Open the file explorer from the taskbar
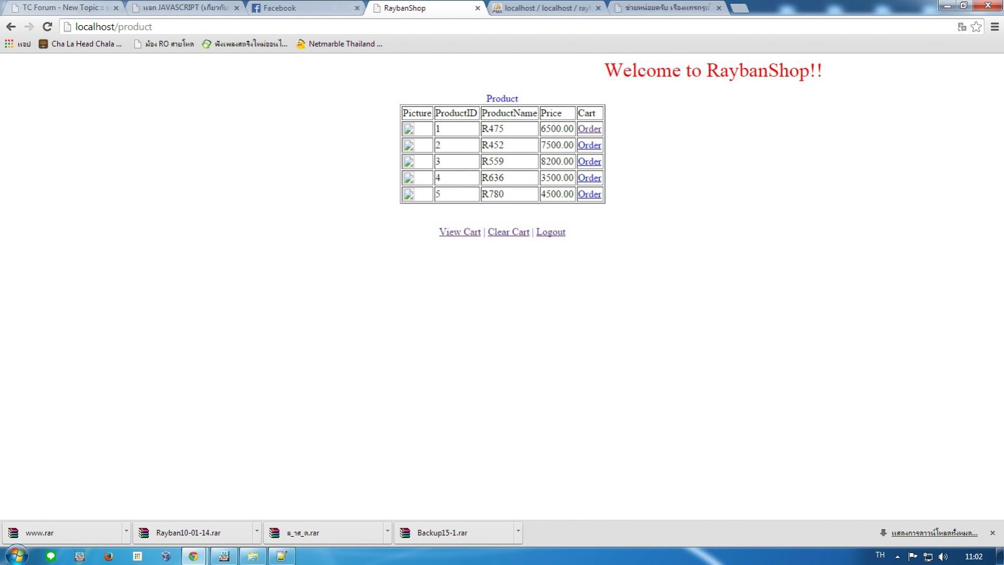The width and height of the screenshot is (1004, 565). pos(252,556)
